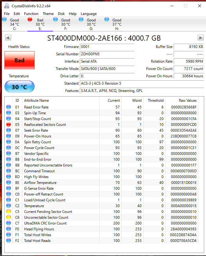Click the Interface field Serial ATA
206x256 pixels.
click(107, 61)
